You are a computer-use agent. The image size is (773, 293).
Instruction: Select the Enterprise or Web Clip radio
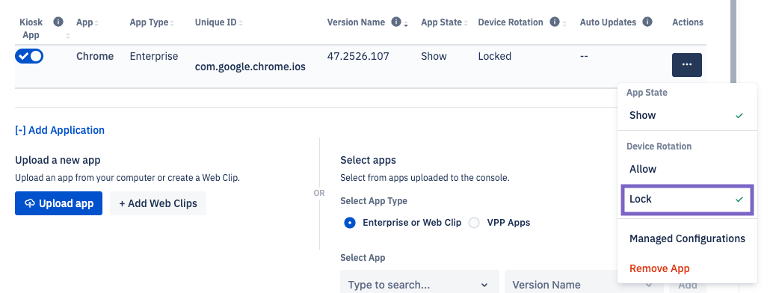[350, 223]
